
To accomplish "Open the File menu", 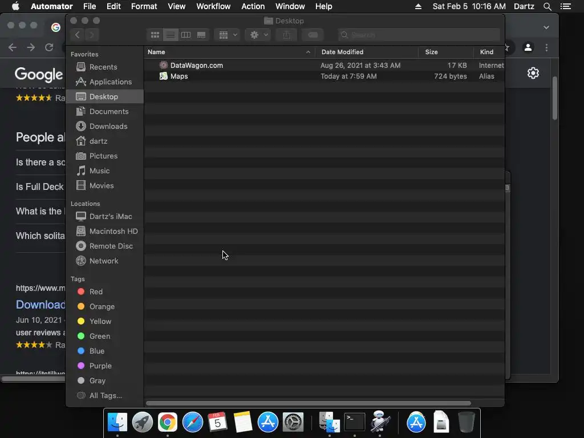I will point(90,6).
